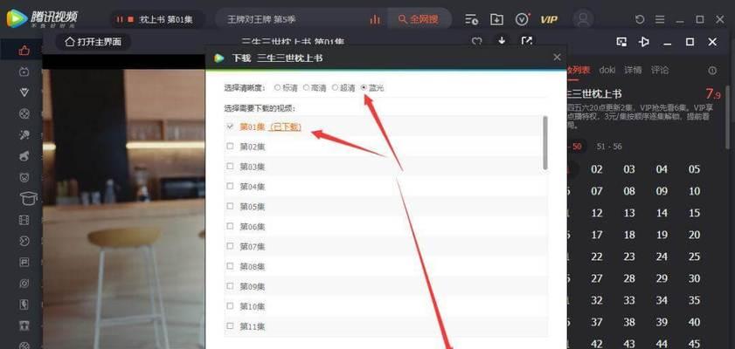
Task: Open the graduation cap education sidebar icon
Action: point(28,198)
